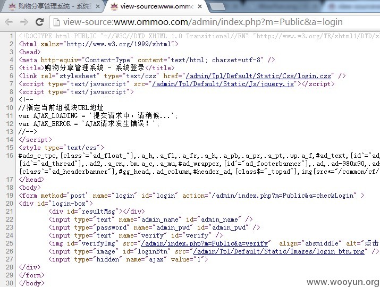Screen dimensions: 380x287
Task: Reload the page with the refresh icon
Action: pos(39,22)
